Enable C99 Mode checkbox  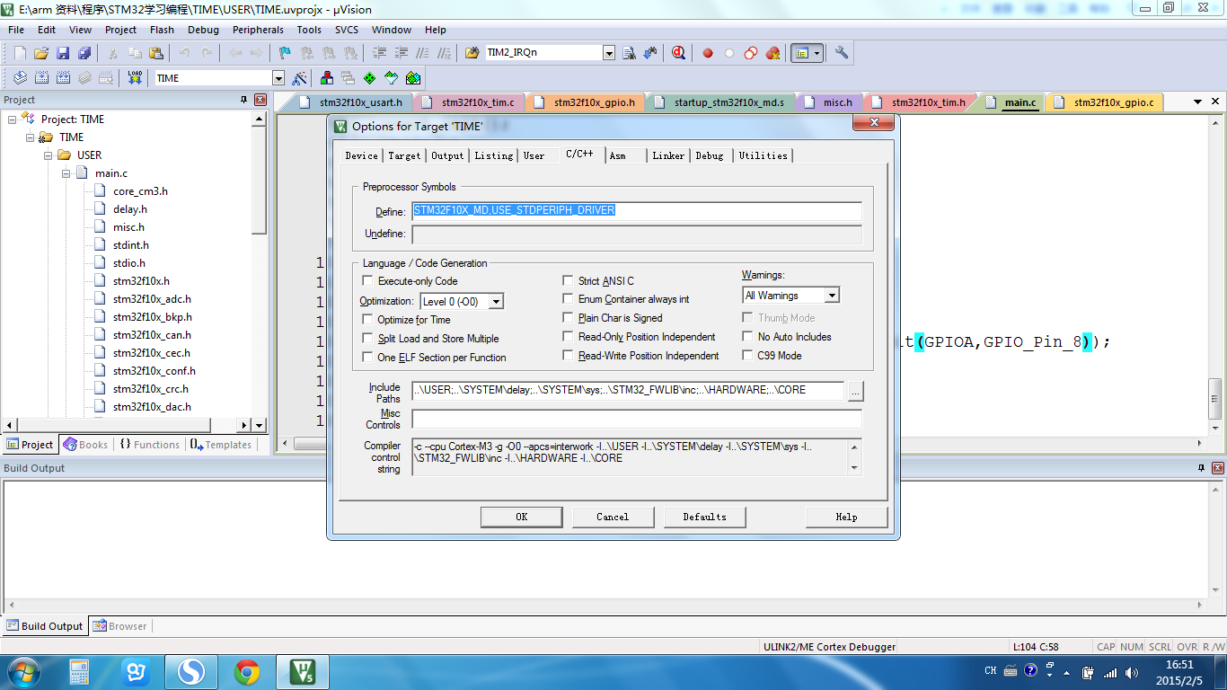(748, 356)
